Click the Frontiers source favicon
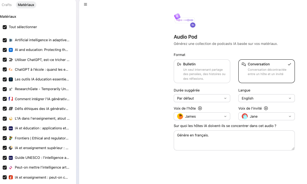Screen dimensions: 307x184 point(11,138)
